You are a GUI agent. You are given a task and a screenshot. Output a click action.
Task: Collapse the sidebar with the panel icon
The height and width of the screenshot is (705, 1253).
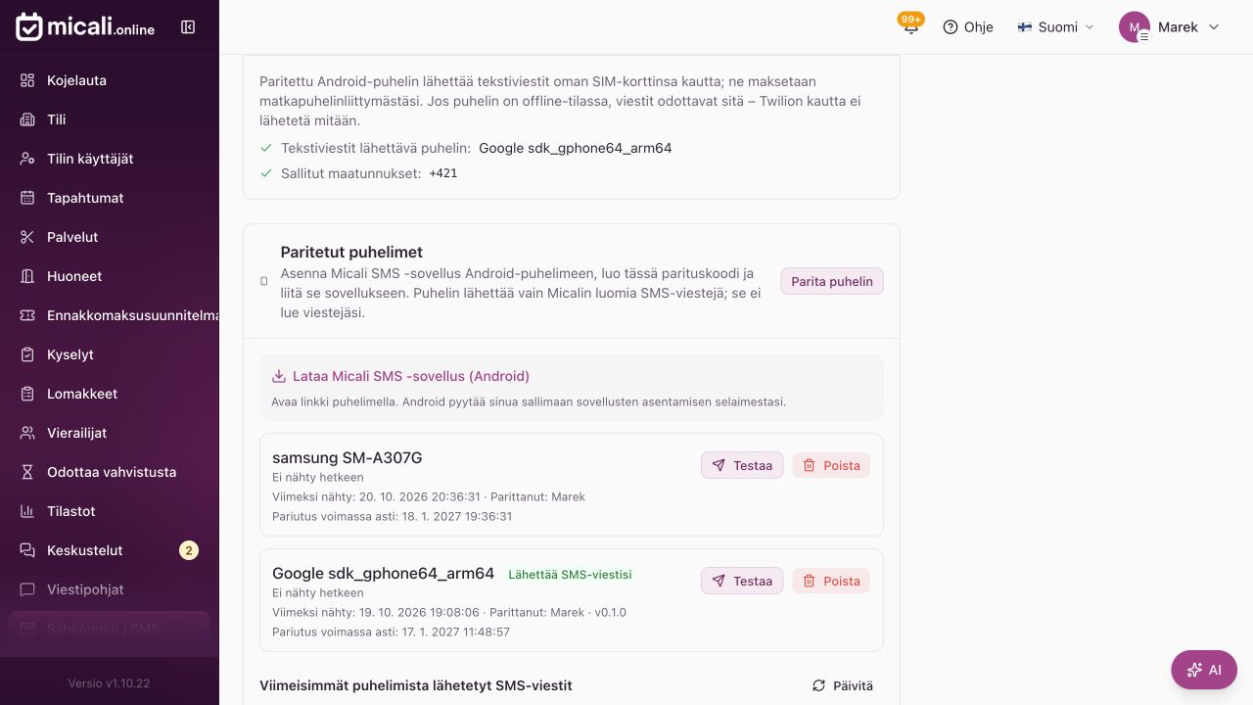(188, 27)
